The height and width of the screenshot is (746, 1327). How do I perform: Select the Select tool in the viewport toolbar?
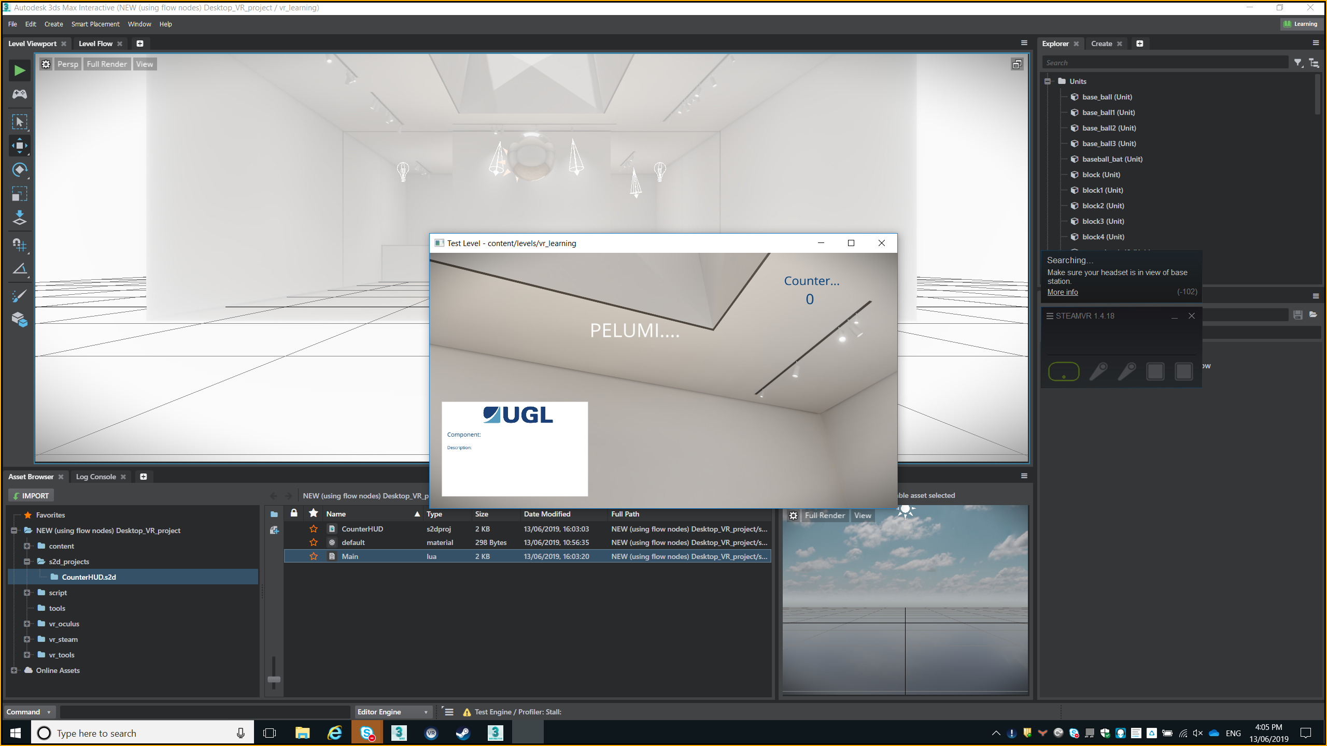click(x=19, y=122)
